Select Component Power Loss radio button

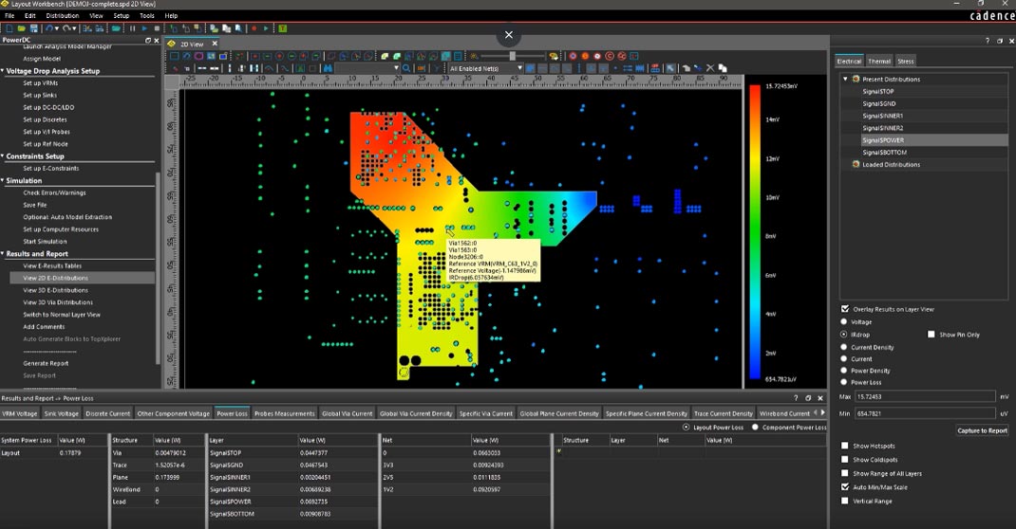coord(756,428)
